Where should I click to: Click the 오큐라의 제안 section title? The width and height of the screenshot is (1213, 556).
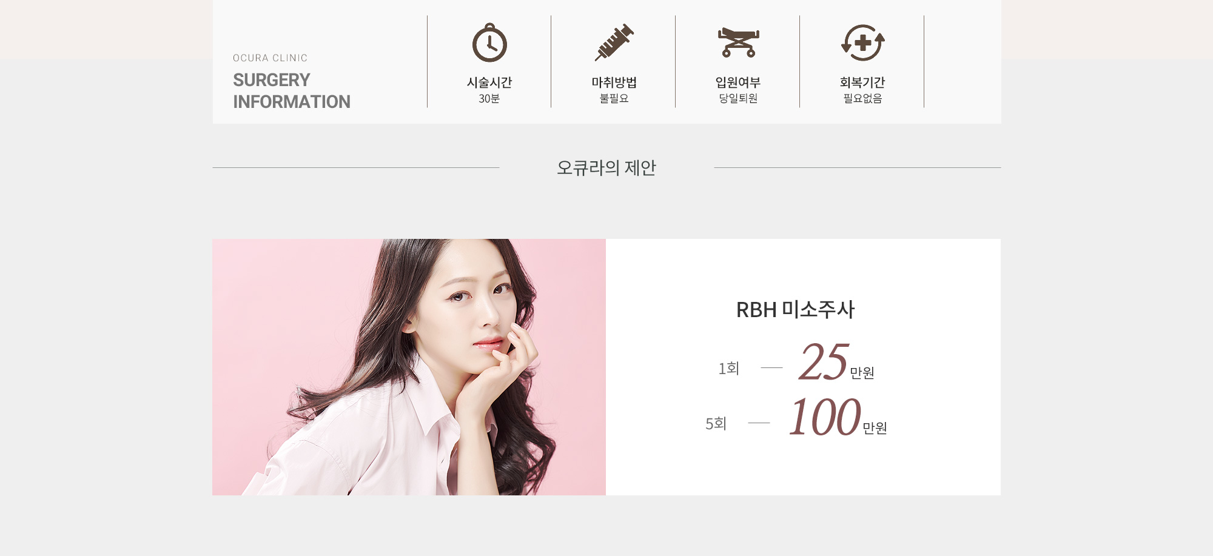[606, 168]
